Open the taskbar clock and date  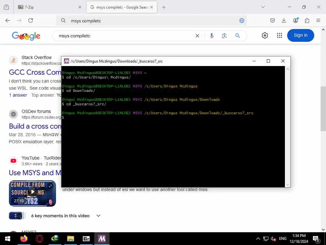tap(299, 239)
